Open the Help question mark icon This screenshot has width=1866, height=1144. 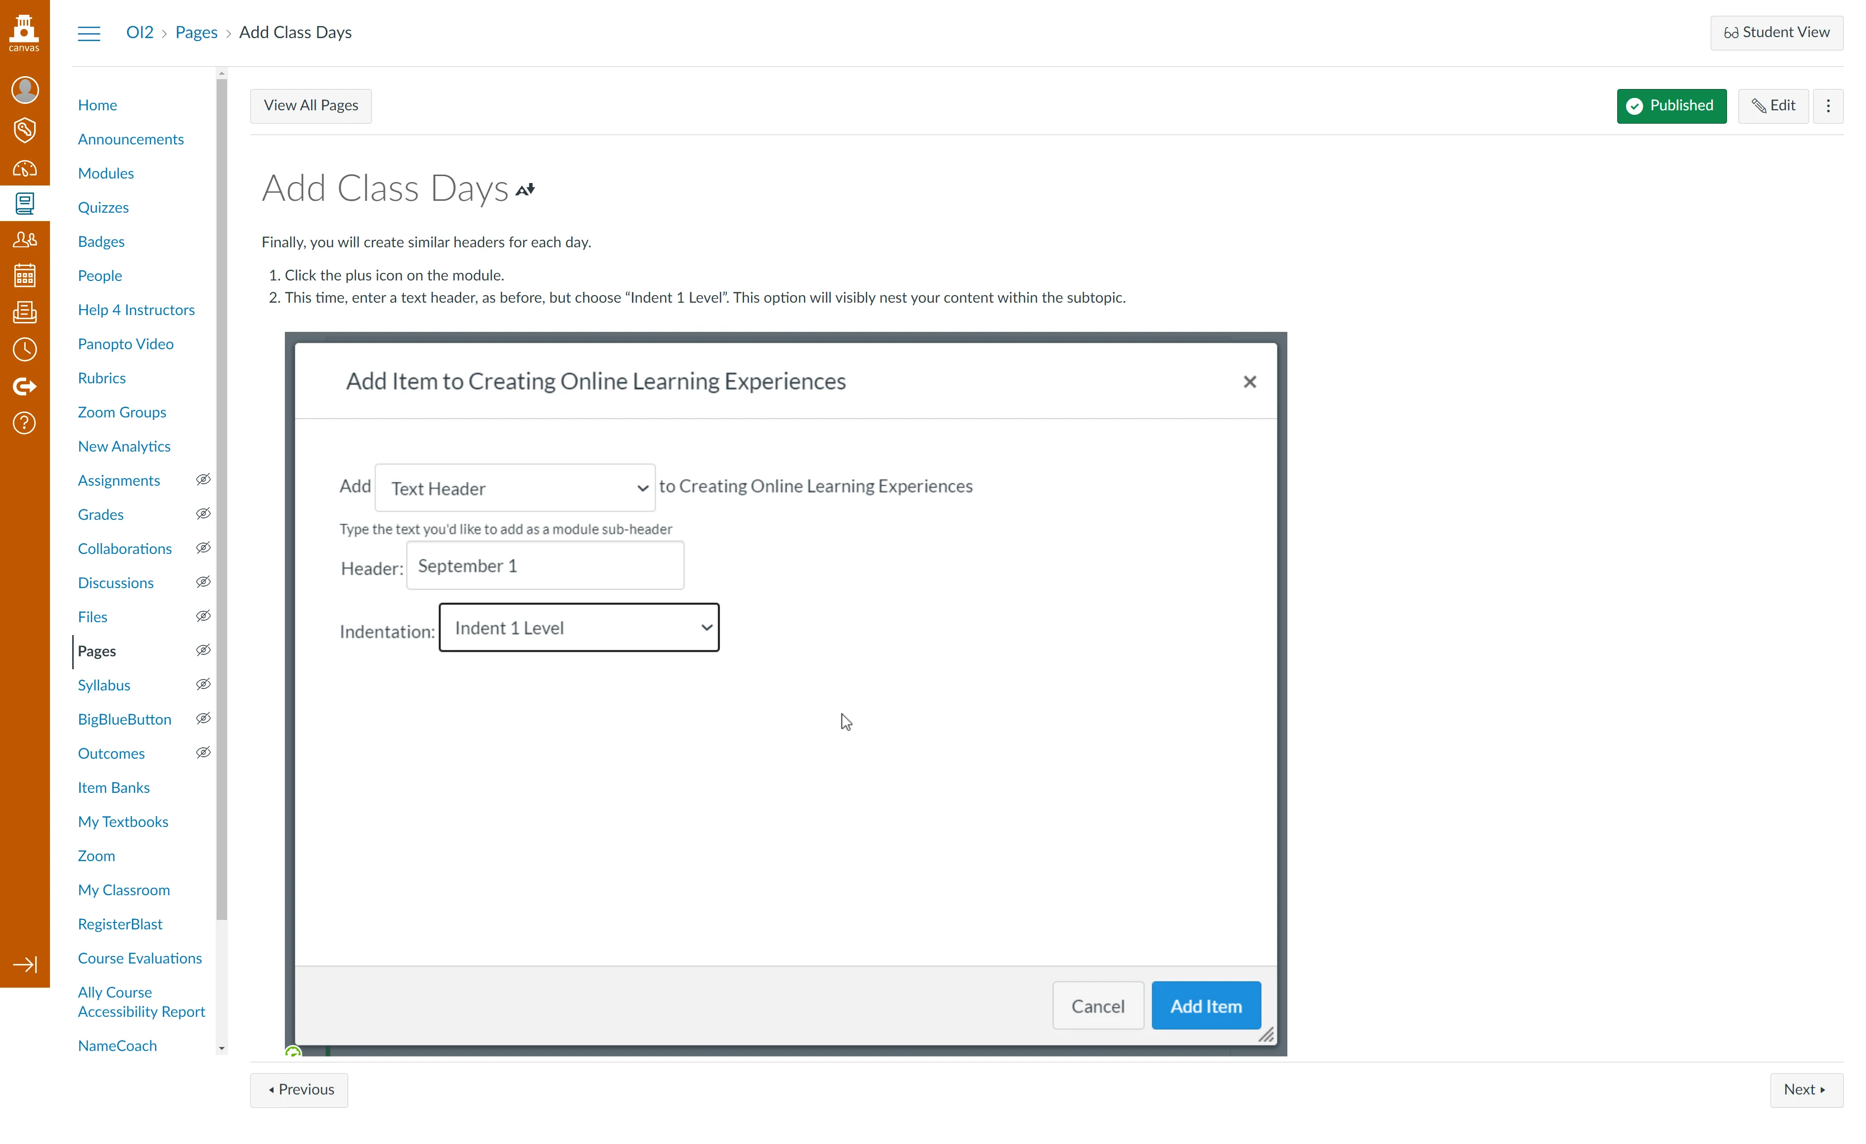click(25, 422)
